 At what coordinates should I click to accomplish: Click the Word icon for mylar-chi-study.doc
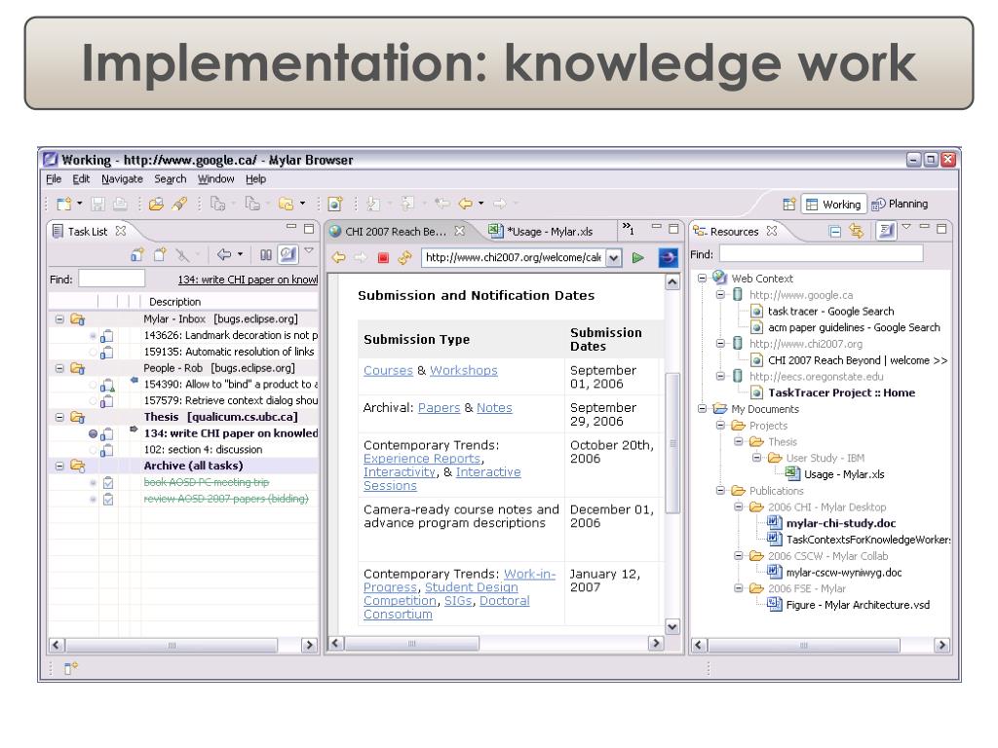click(x=774, y=523)
